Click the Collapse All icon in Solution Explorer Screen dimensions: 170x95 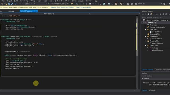(163, 14)
